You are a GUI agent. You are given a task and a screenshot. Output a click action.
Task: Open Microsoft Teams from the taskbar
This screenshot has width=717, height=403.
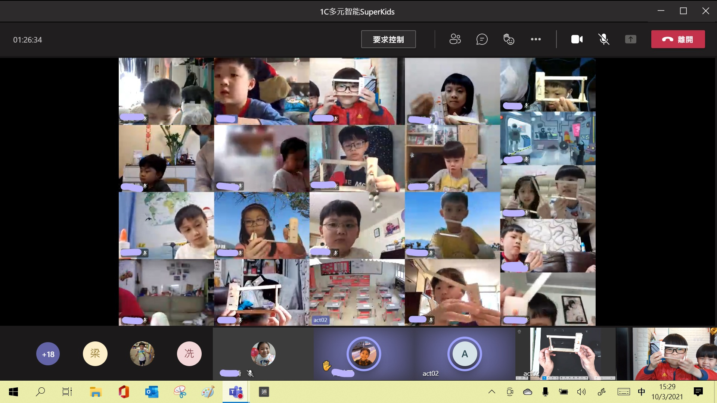click(236, 392)
